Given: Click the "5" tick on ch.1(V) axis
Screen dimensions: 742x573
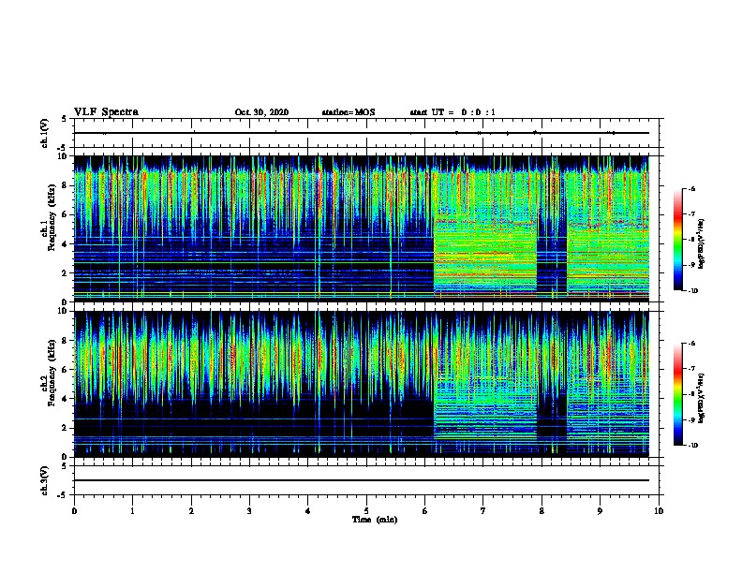Looking at the screenshot, I should pos(65,119).
